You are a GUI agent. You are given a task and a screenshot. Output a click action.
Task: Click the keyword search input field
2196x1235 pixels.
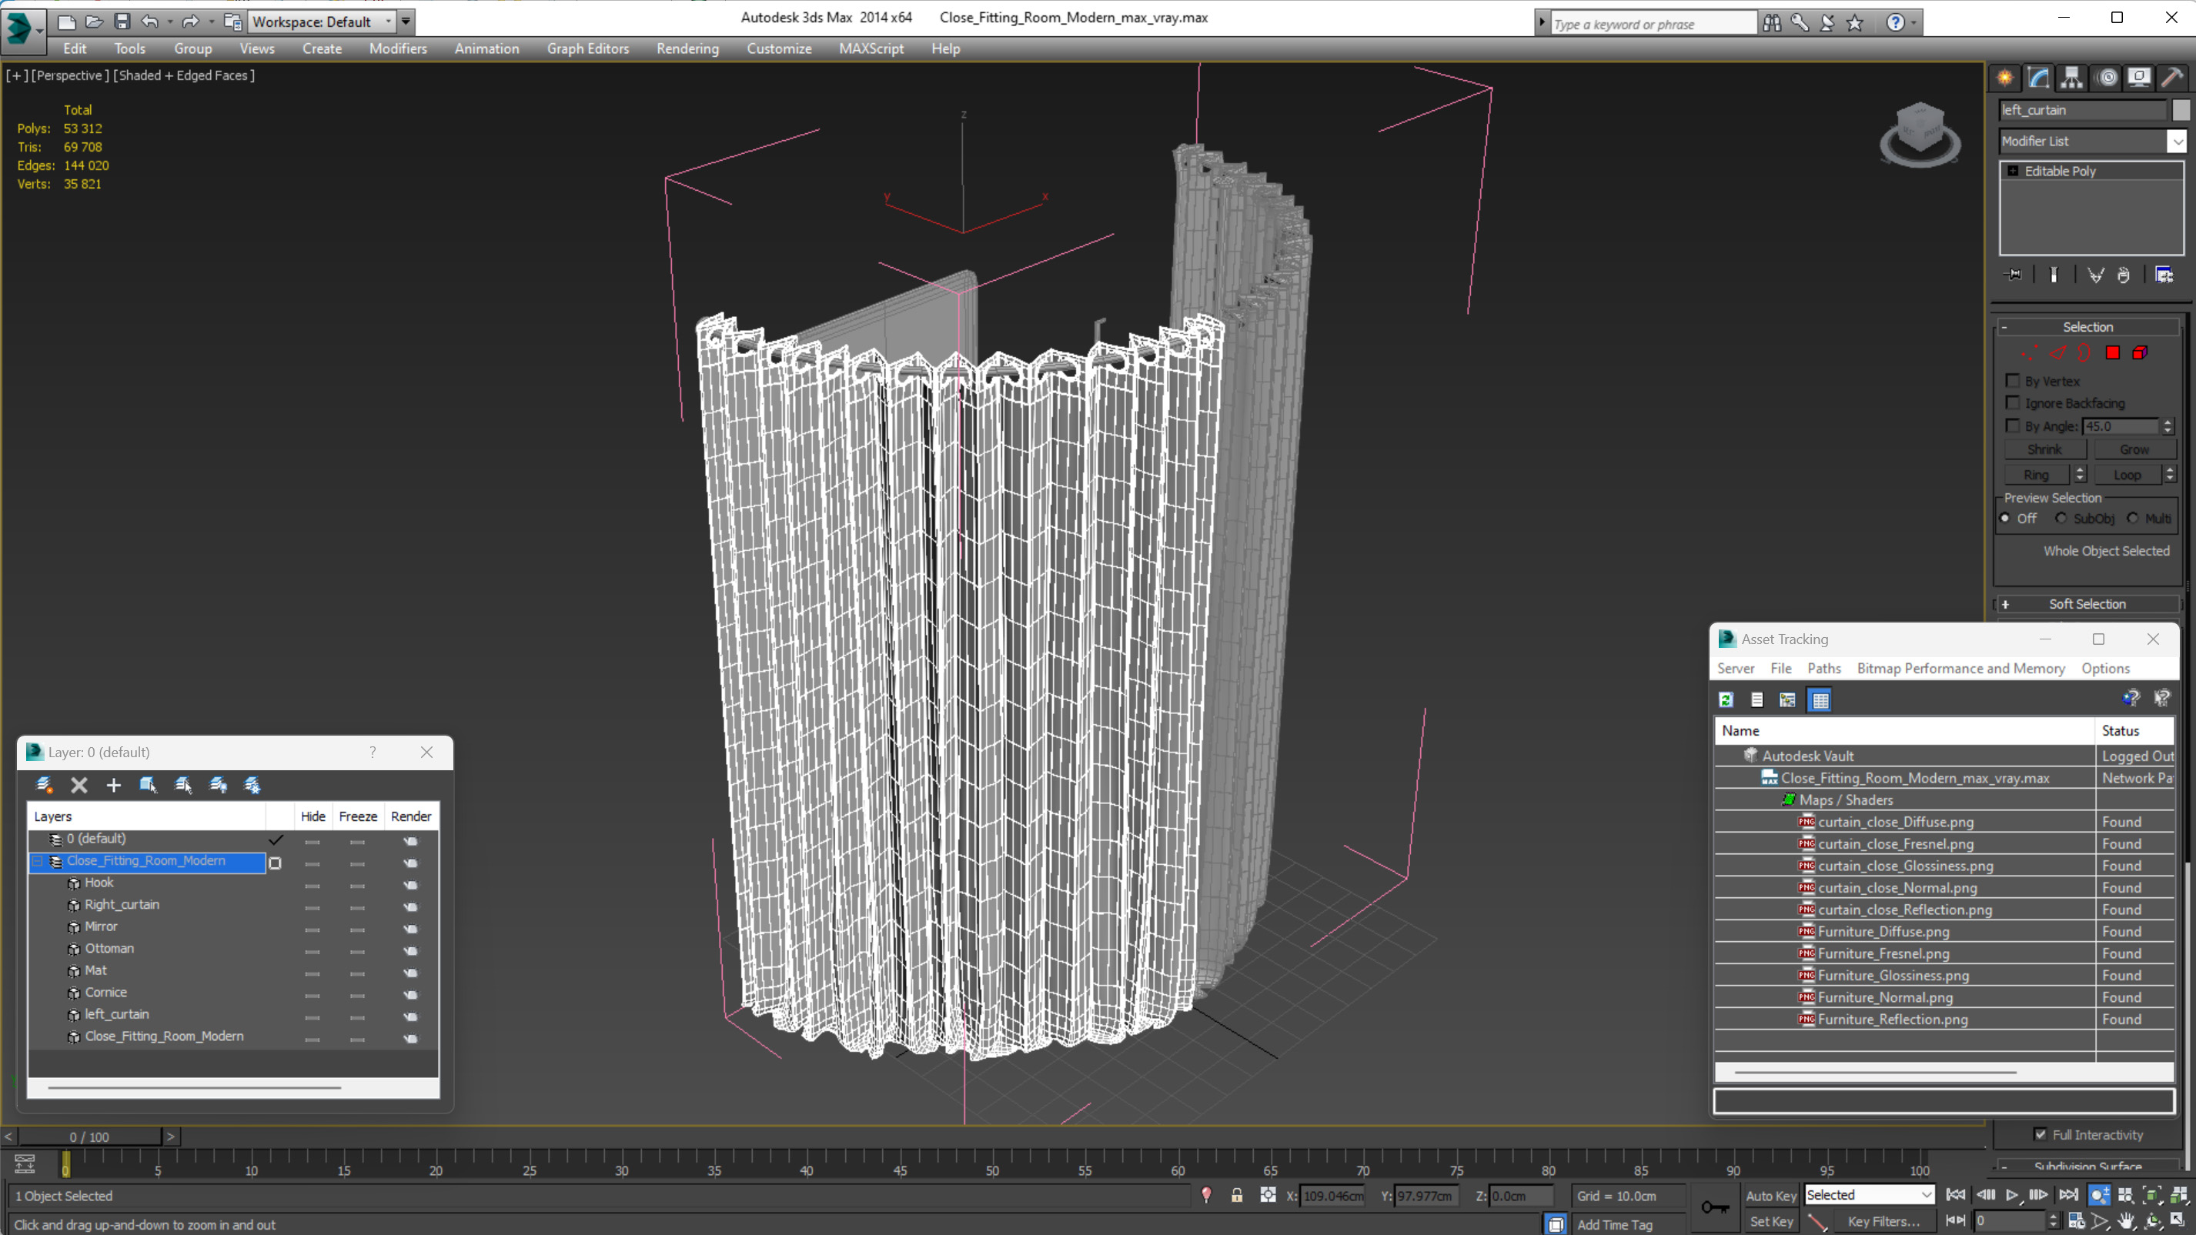coord(1652,24)
